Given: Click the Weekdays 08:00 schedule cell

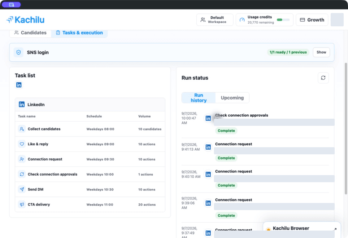Looking at the screenshot, I should [x=100, y=129].
